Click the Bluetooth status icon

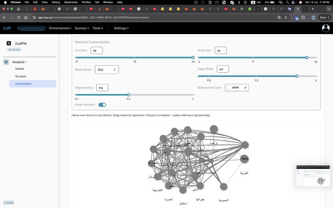coord(239,2)
